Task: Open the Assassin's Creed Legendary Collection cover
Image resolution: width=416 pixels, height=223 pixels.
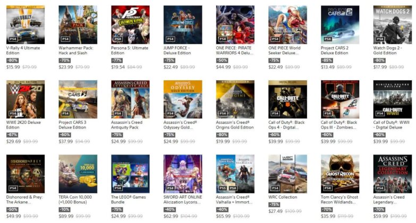Action: coord(393,174)
